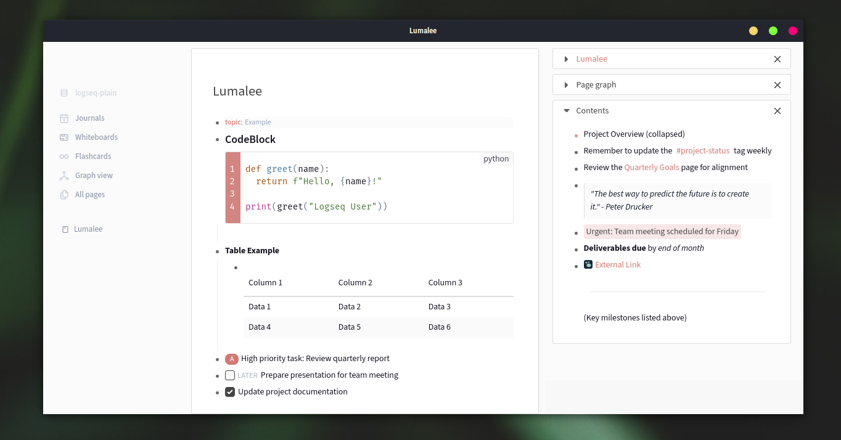Go to Flashcards
Image resolution: width=841 pixels, height=440 pixels.
(x=93, y=157)
